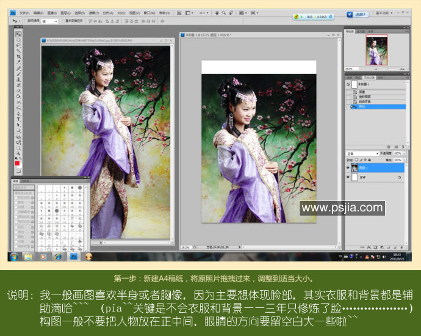This screenshot has width=421, height=336.
Task: Check the Shape Dynamics box in Brushes panel
Action: 16,197
